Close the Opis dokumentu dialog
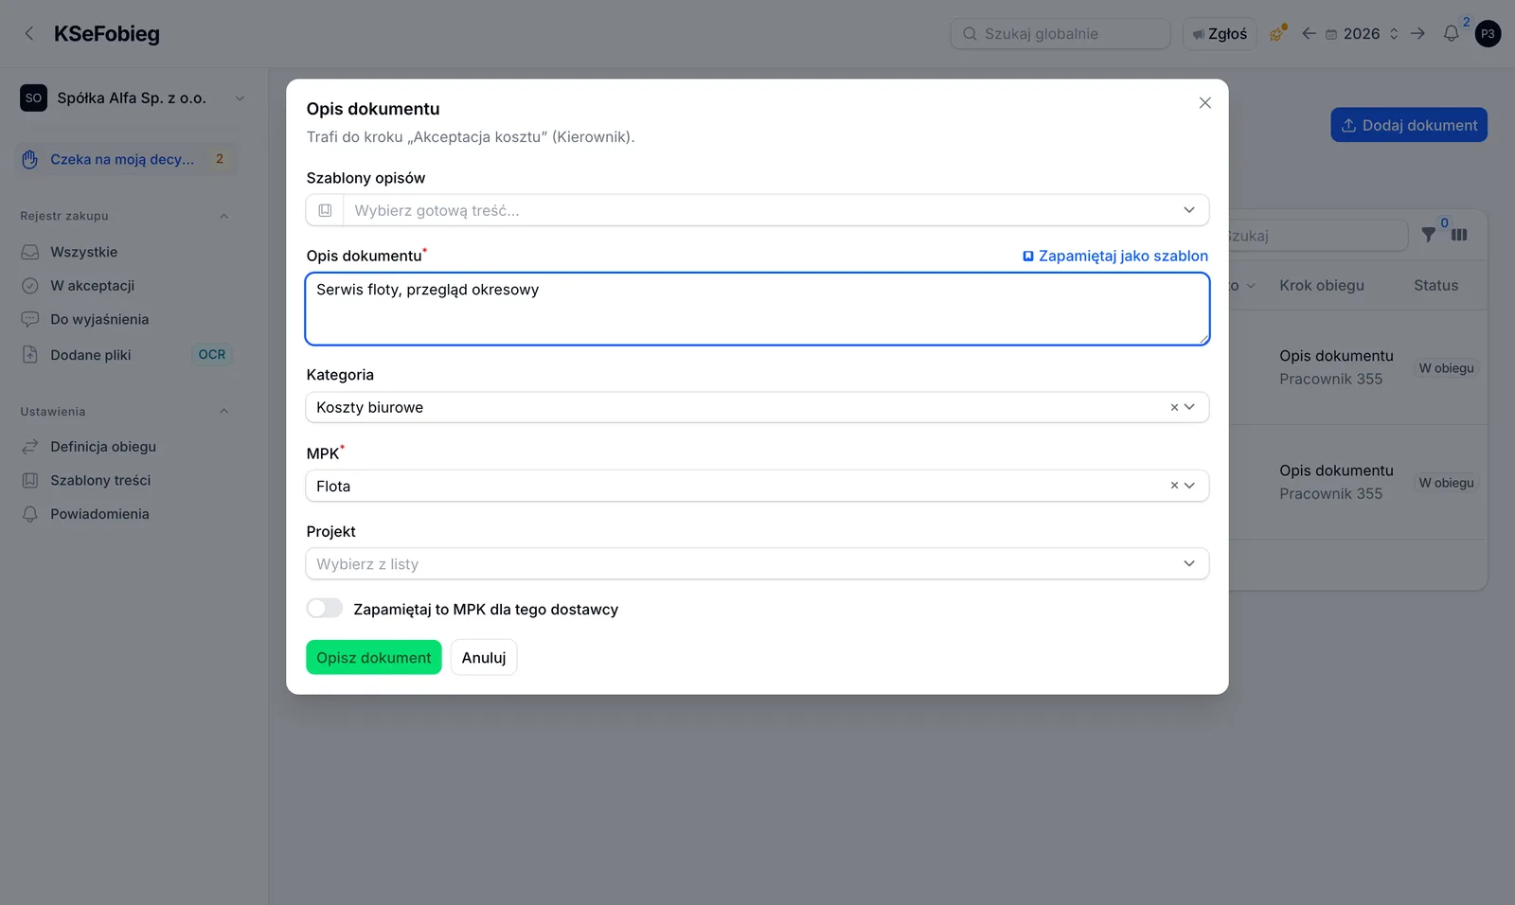 (1204, 103)
